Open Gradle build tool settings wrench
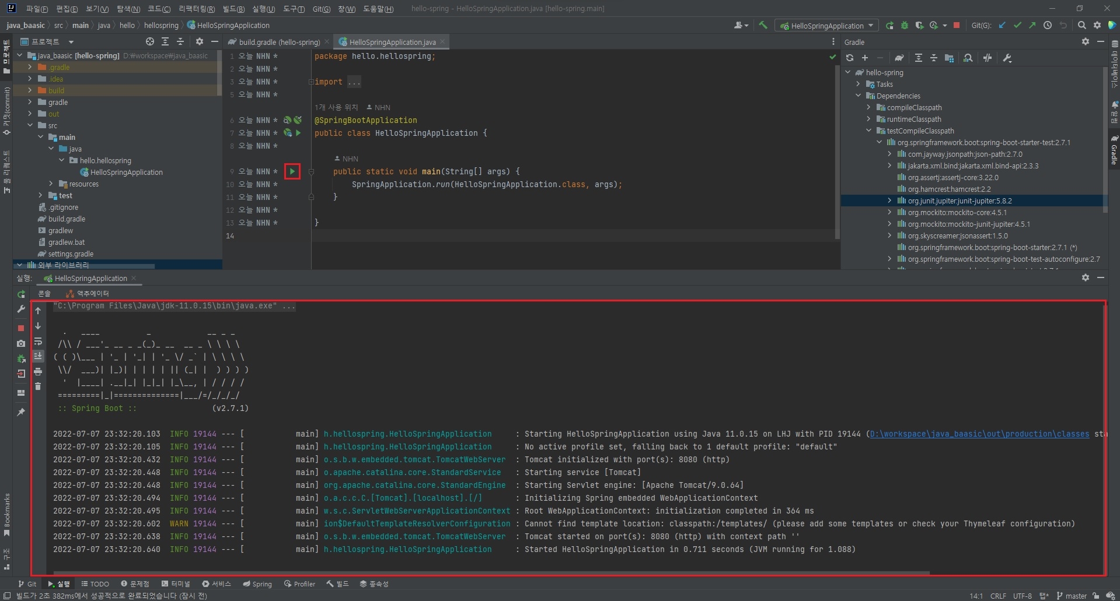Viewport: 1120px width, 601px height. point(1007,58)
